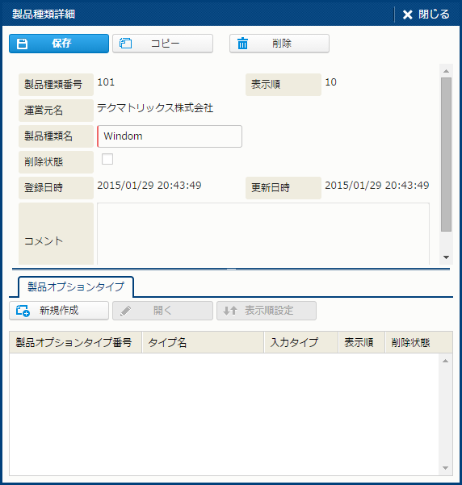Click upper scrollbar up arrow
Viewport: 462px width, 485px height.
(446, 71)
